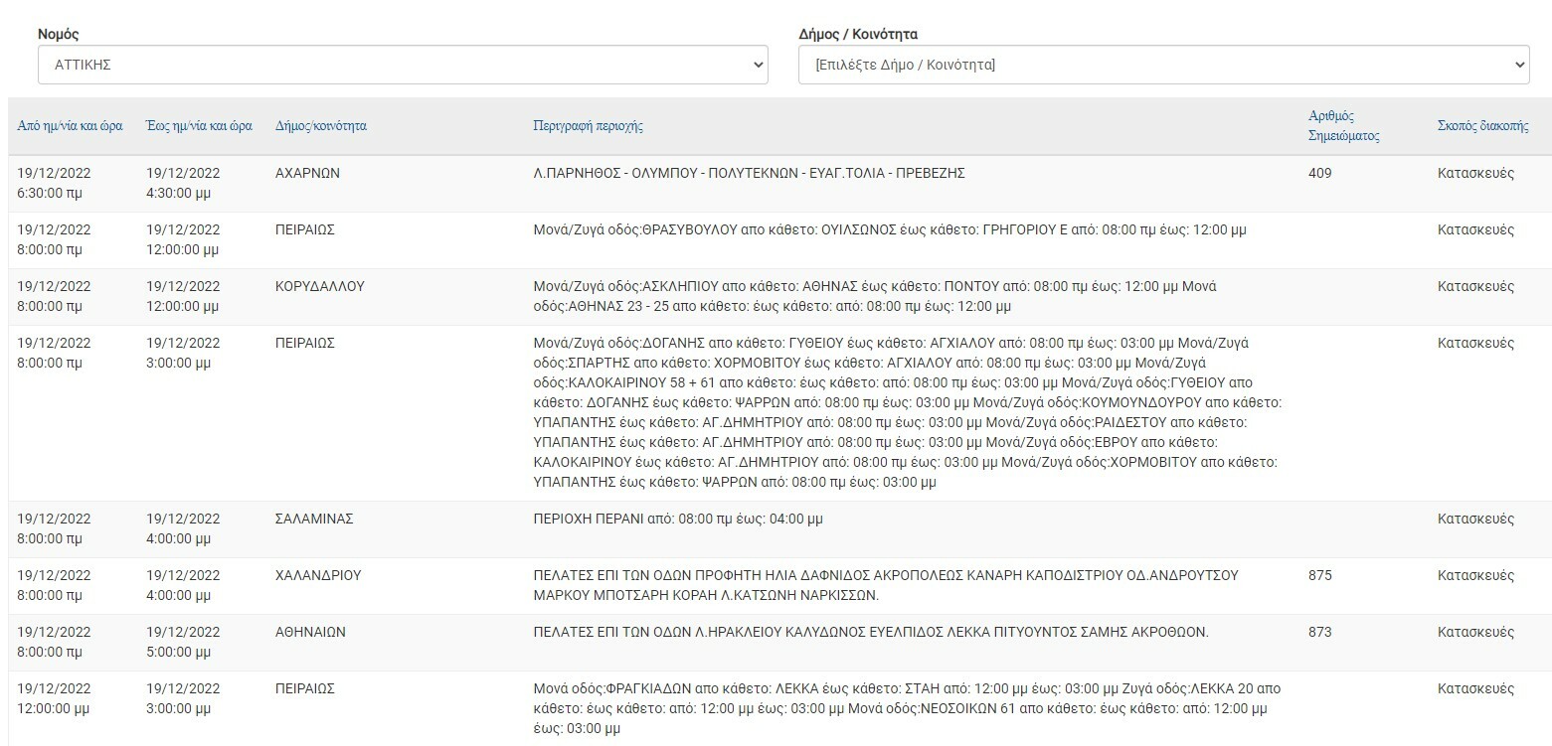Click the Δήμος/κοινότητα column header
Screen dimensions: 1552x746
[321, 126]
